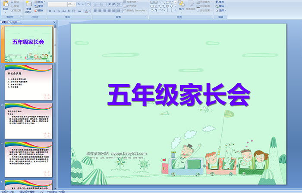302x193 pixels.
Task: Toggle italic formatting
Action: 54,11
